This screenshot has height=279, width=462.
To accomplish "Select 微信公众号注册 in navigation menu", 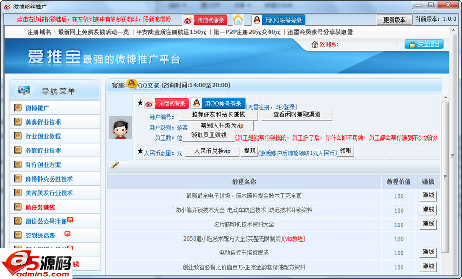I will tap(46, 222).
